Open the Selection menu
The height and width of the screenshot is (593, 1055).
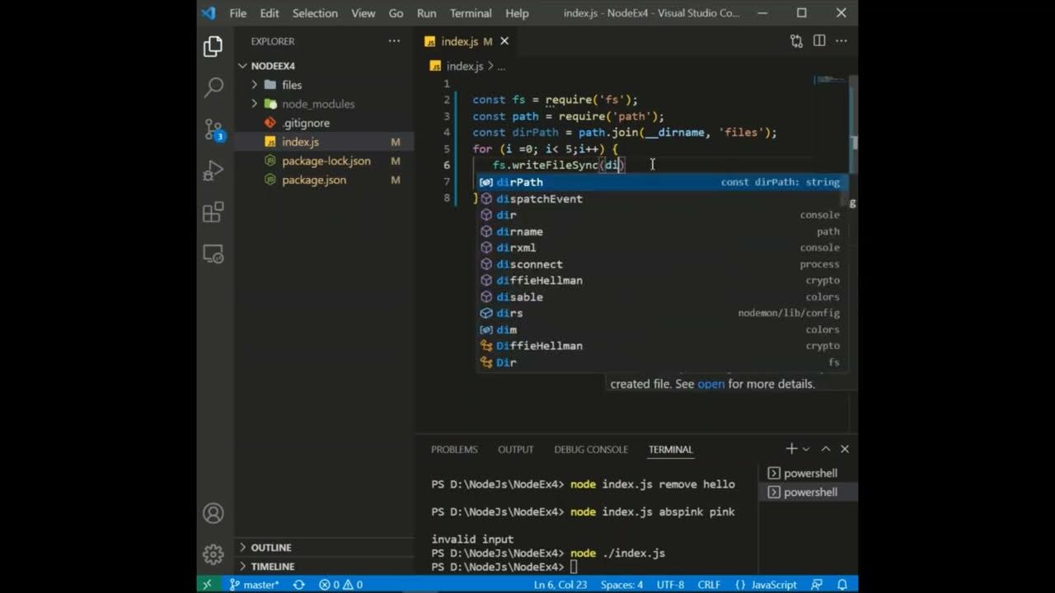coord(315,13)
